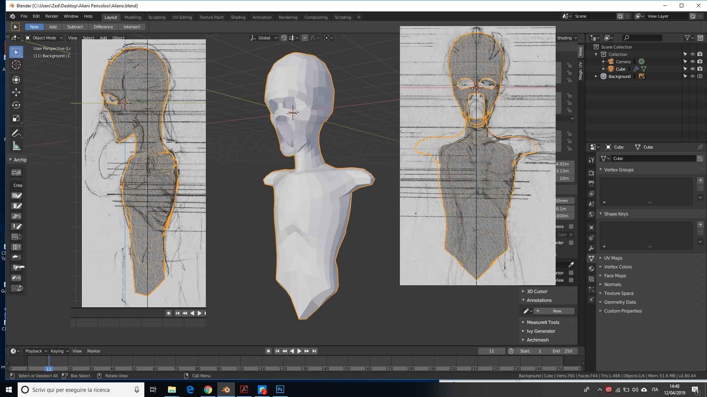The image size is (707, 397).
Task: Click New annotation layer button
Action: (554, 311)
